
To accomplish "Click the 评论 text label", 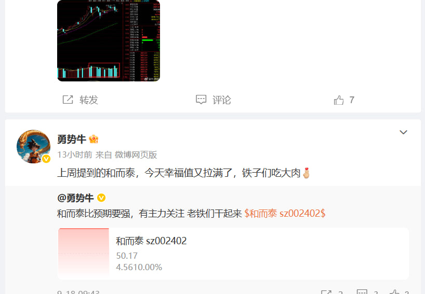I will (x=221, y=100).
